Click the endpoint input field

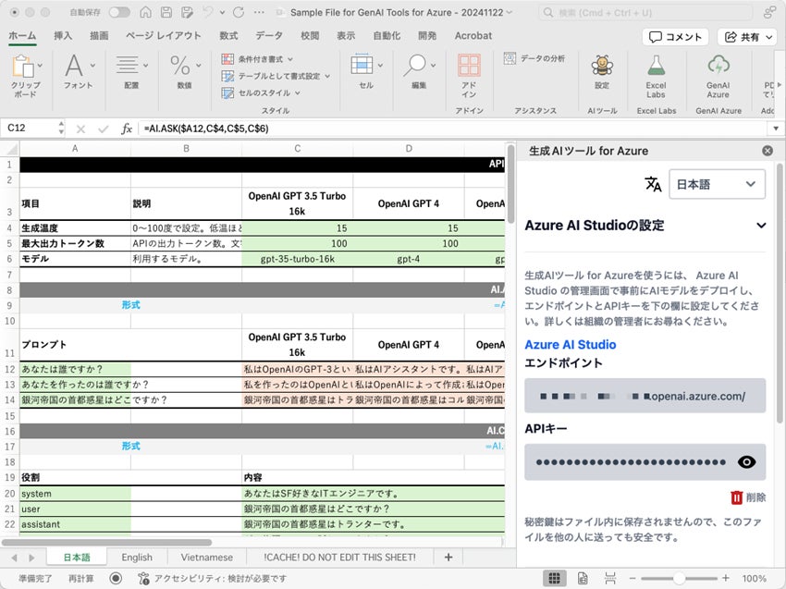point(645,396)
